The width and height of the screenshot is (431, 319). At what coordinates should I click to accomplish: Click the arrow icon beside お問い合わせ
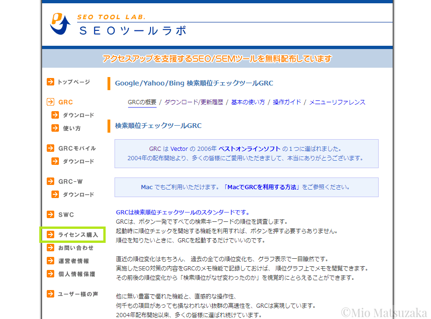[x=50, y=248]
